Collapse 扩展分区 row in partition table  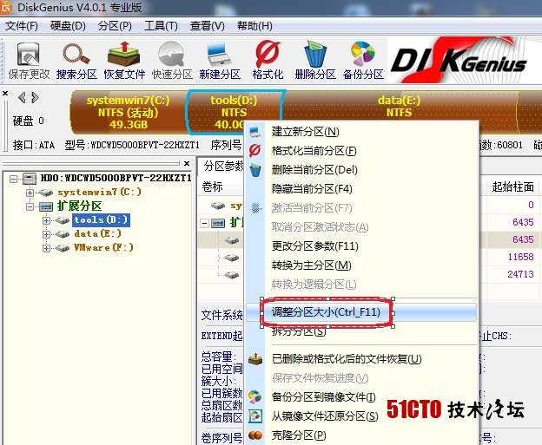(x=205, y=223)
